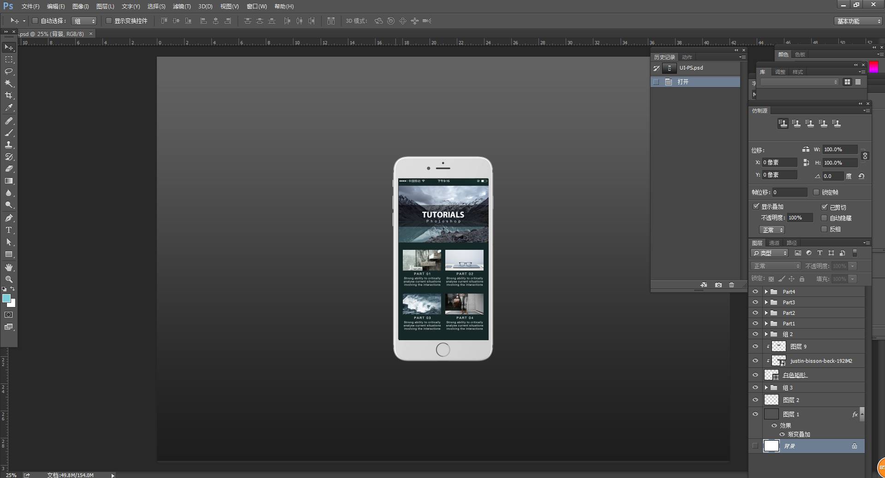The image size is (885, 478).
Task: Select the Brush tool
Action: click(x=9, y=133)
